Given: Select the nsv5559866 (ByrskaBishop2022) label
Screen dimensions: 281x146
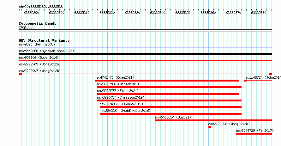Looking at the screenshot, I should [x=46, y=51].
